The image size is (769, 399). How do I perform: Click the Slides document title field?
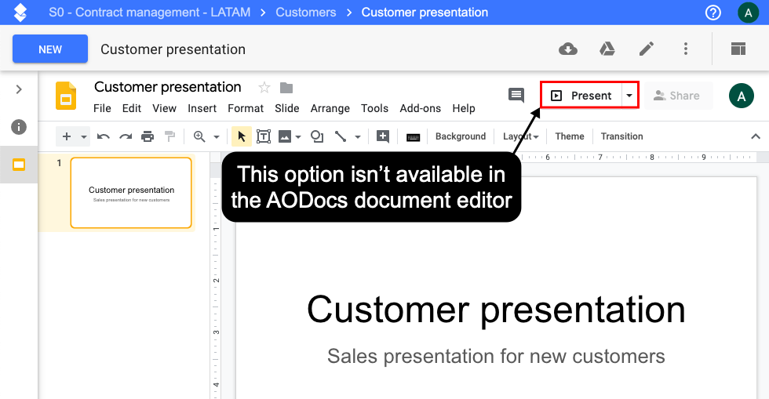(168, 87)
